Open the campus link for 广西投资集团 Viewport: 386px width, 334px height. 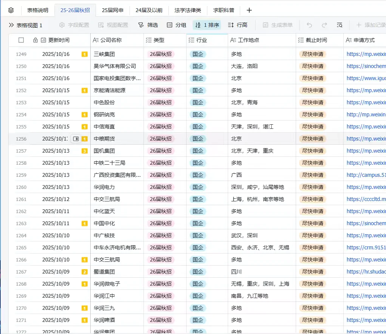pyautogui.click(x=366, y=175)
